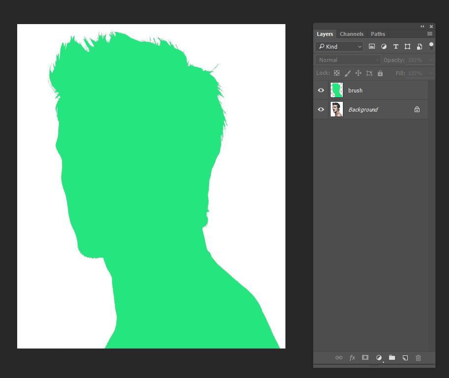Hide the brush layer with eye icon
Image resolution: width=449 pixels, height=378 pixels.
coord(321,90)
